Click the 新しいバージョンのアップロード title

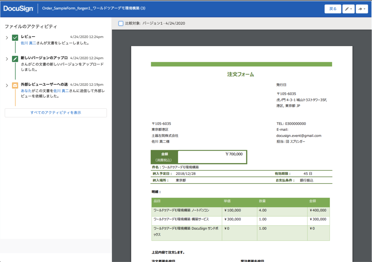coord(44,58)
